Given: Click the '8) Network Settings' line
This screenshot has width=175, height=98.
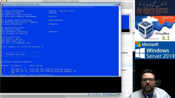Looking at the screenshot, I should pyautogui.click(x=13, y=28).
